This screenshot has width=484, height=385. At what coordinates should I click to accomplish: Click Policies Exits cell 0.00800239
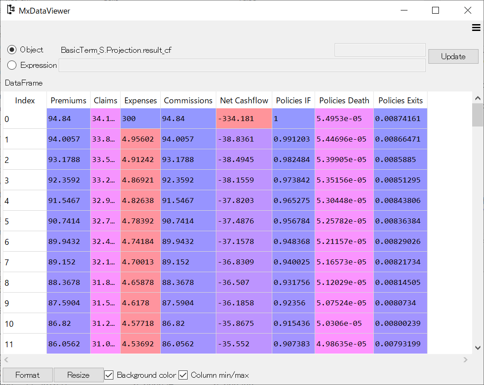click(x=401, y=323)
